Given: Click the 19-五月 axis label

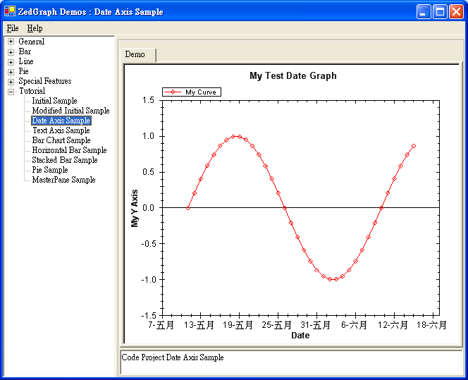Looking at the screenshot, I should point(238,325).
